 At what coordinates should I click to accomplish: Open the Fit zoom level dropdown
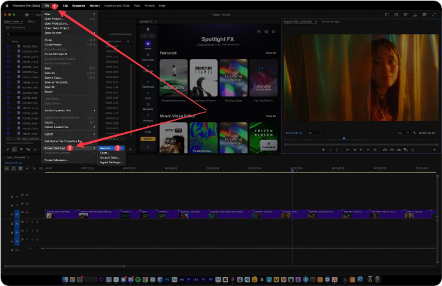315,133
